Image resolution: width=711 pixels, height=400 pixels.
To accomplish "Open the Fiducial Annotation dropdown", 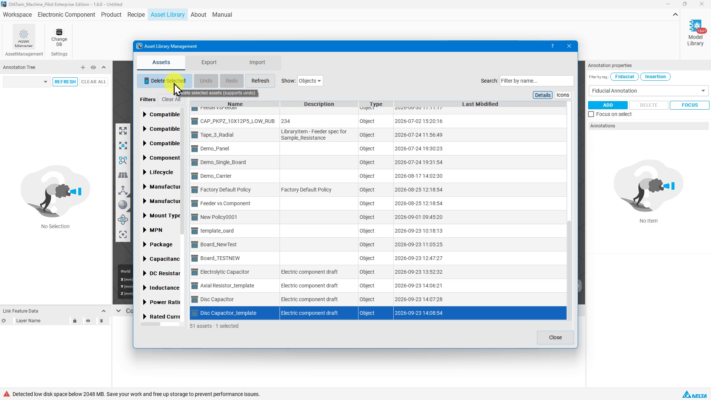I will click(648, 91).
